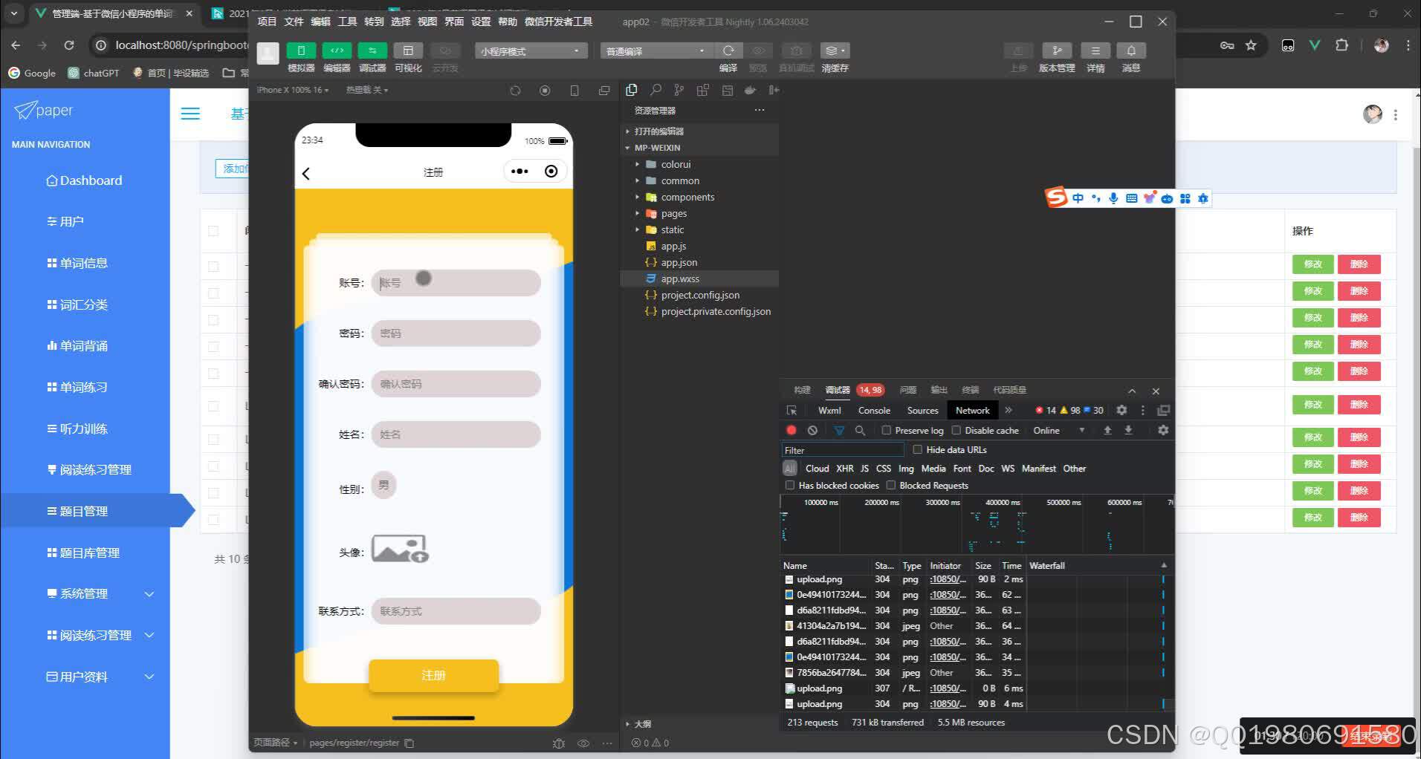Tick the table header select-all checkbox in admin page

[x=213, y=231]
